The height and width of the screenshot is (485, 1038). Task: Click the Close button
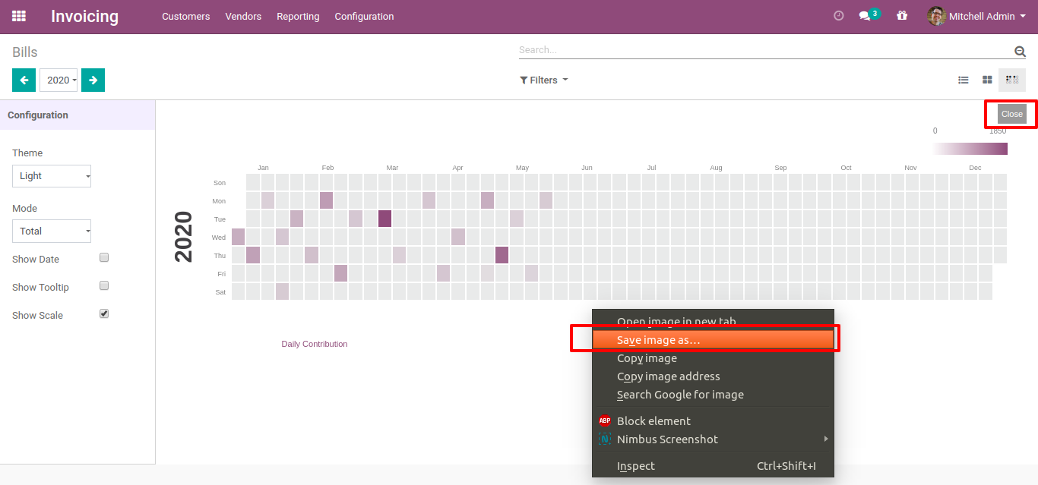pyautogui.click(x=1011, y=114)
